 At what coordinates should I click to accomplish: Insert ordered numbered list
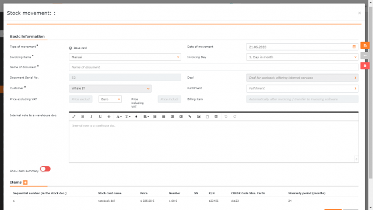155,117
